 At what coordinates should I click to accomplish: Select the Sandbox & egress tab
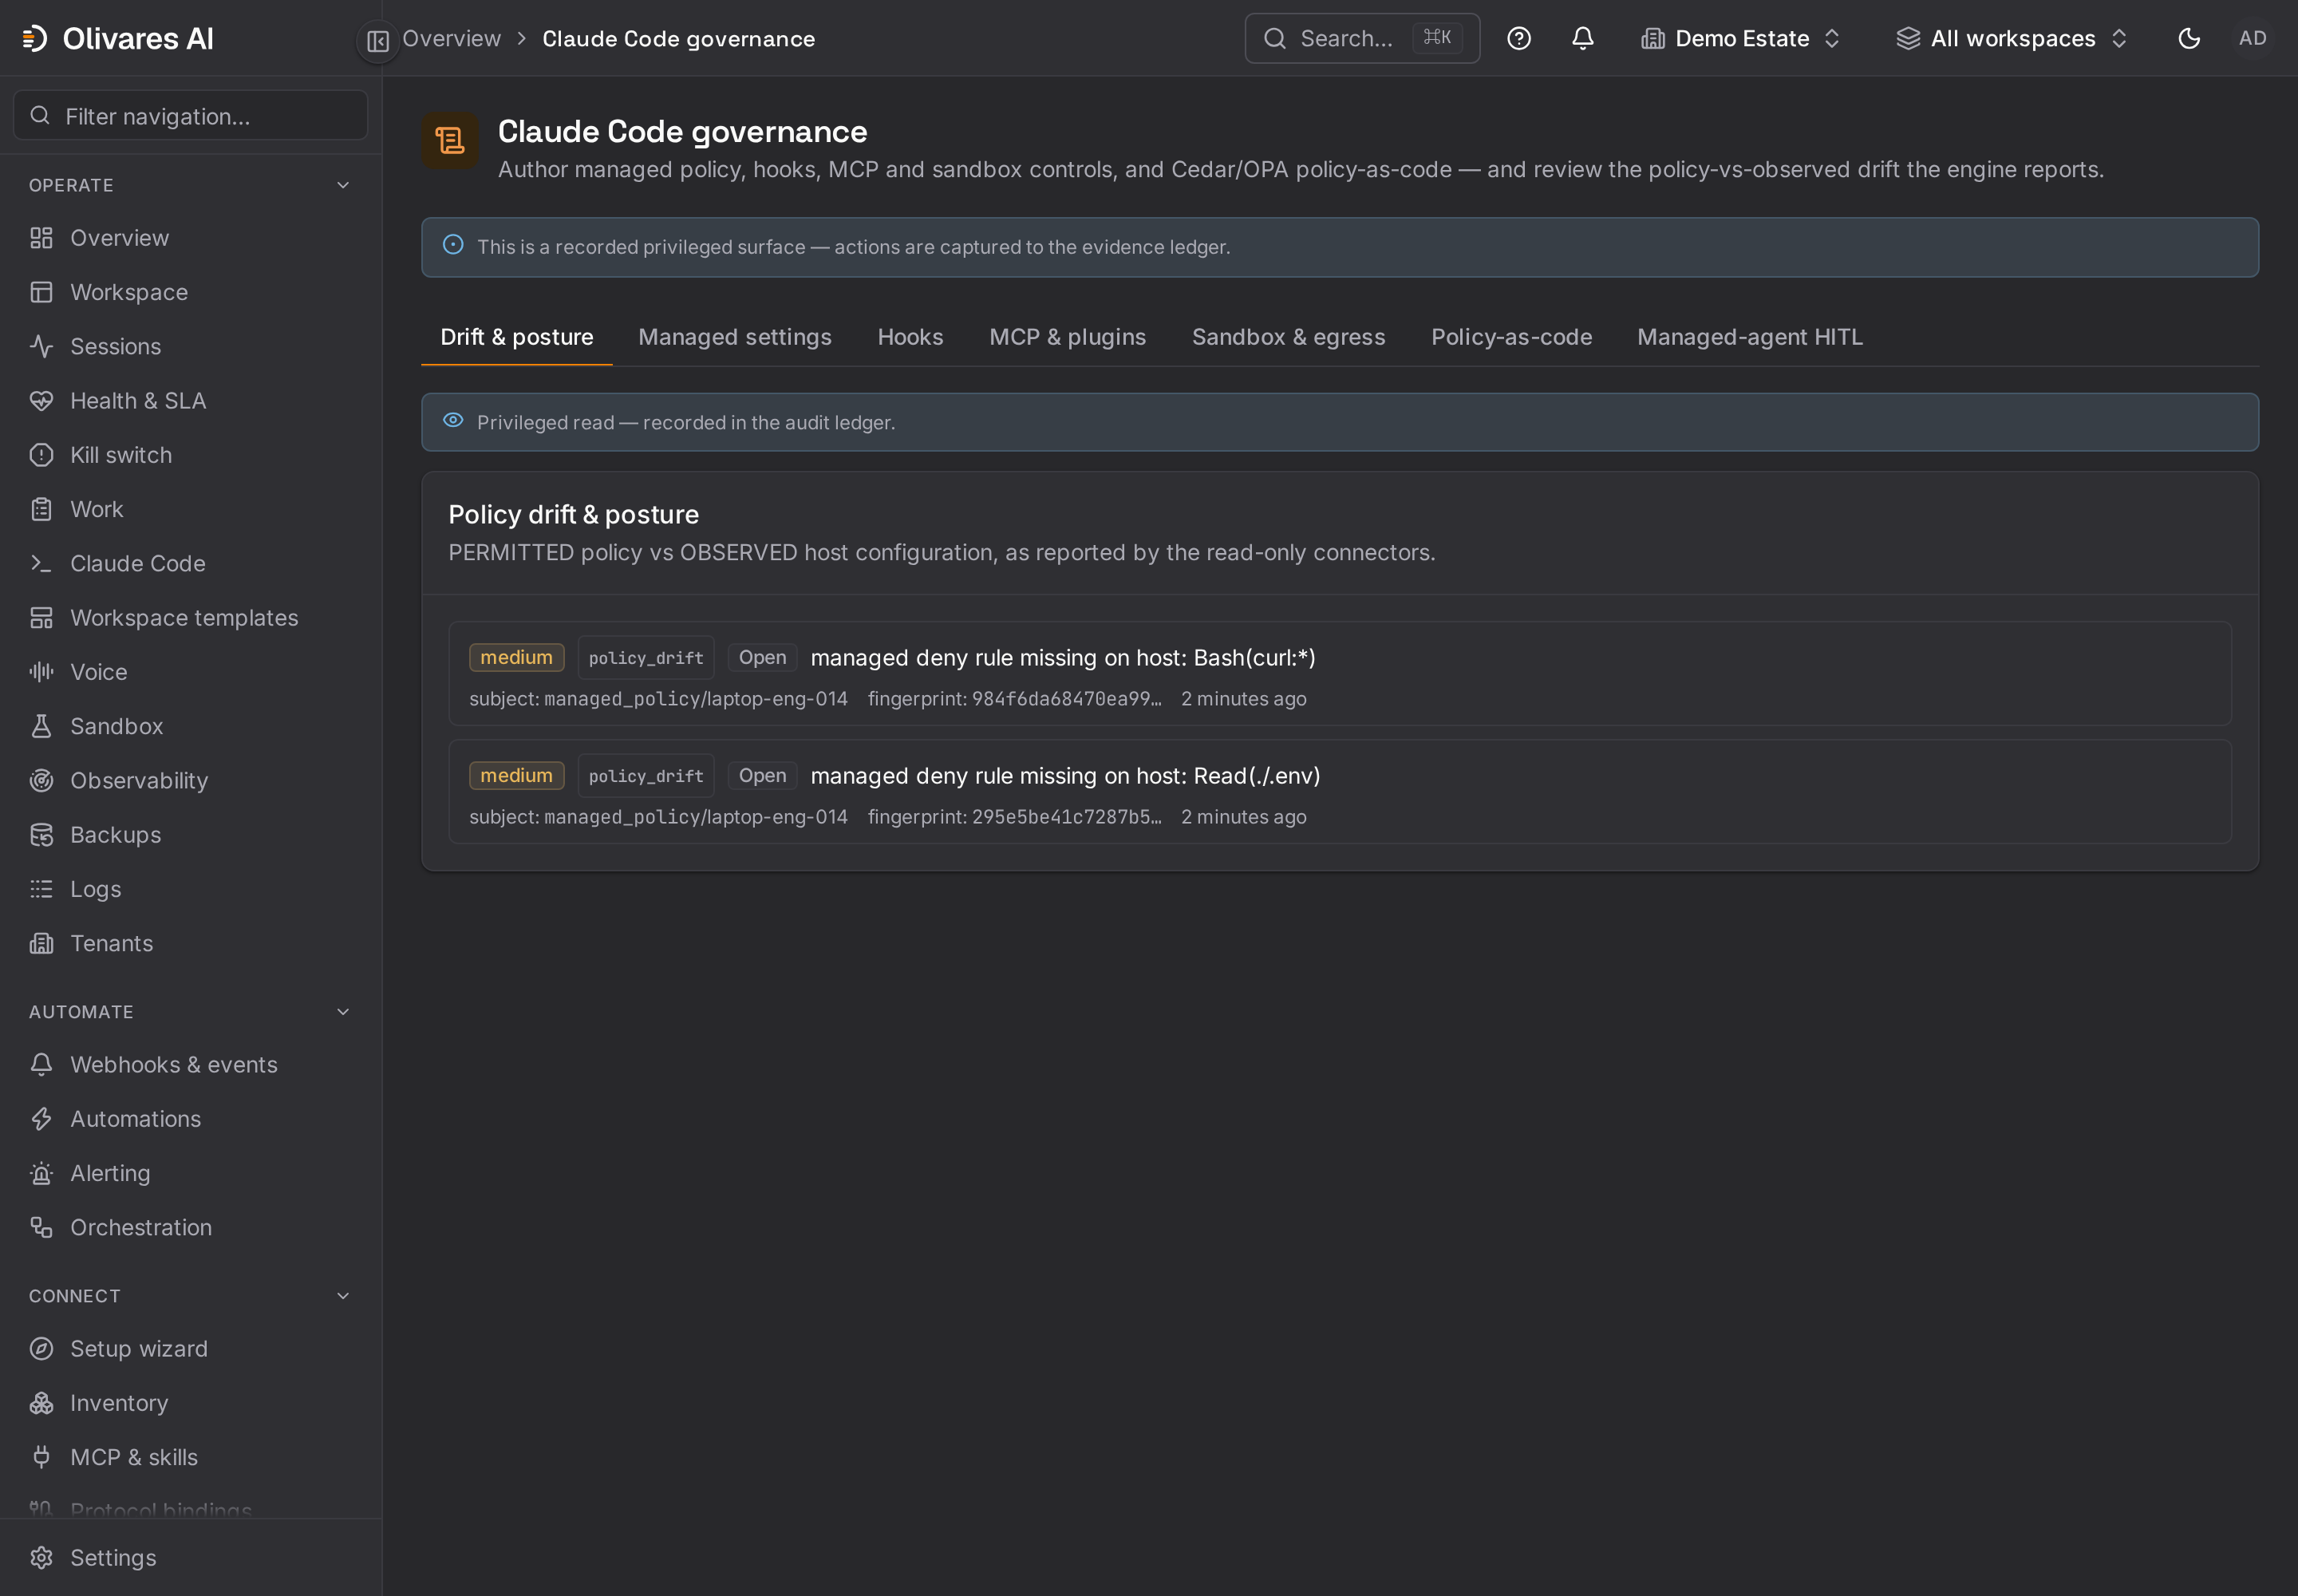pyautogui.click(x=1288, y=337)
